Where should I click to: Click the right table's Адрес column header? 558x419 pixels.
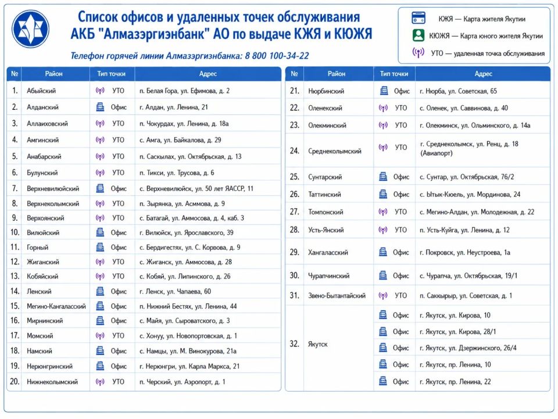click(483, 74)
